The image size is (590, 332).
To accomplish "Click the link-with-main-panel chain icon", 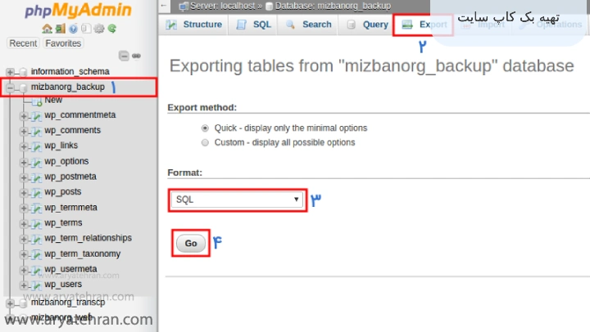I will (x=136, y=56).
